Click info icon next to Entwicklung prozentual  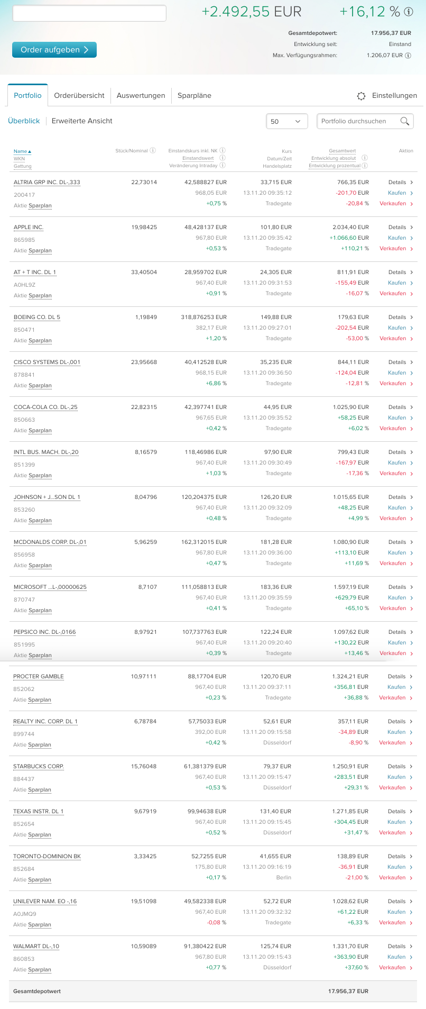click(x=365, y=166)
